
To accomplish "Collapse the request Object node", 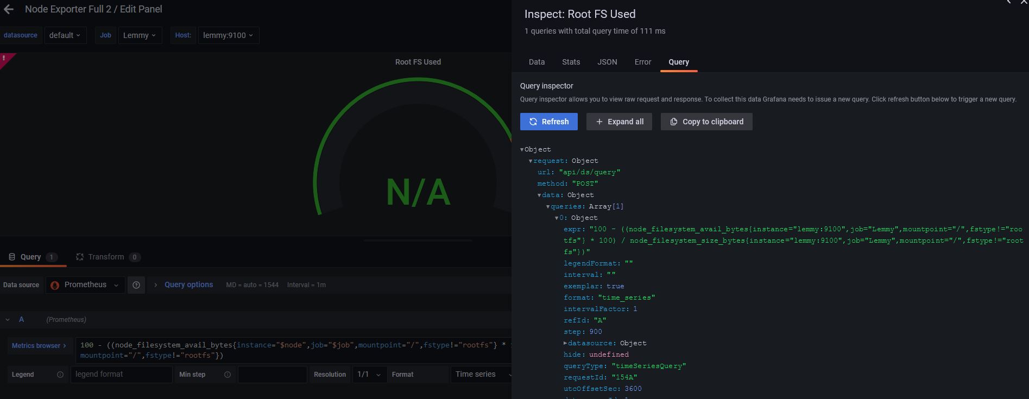I will click(x=531, y=161).
